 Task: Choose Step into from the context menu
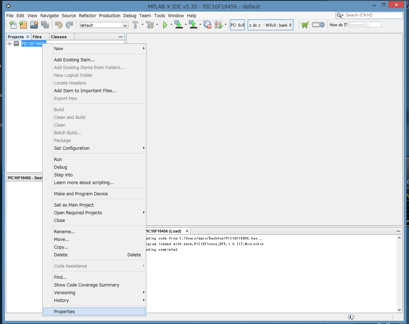point(94,175)
